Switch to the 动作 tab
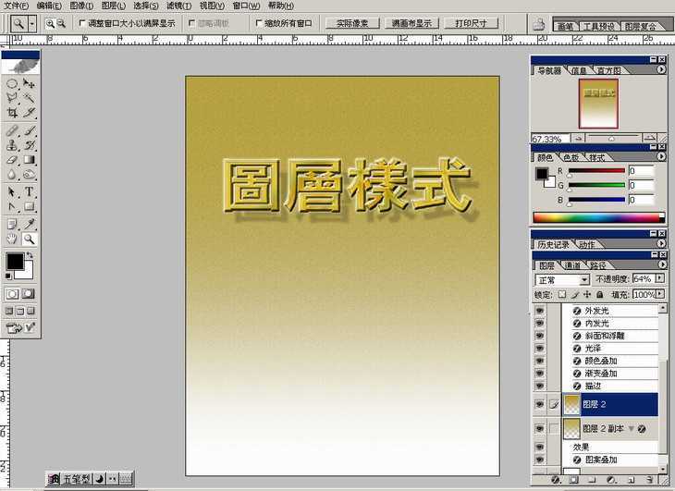Image resolution: width=675 pixels, height=491 pixels. 586,244
